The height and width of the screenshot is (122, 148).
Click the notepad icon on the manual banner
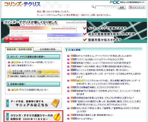tap(56, 103)
